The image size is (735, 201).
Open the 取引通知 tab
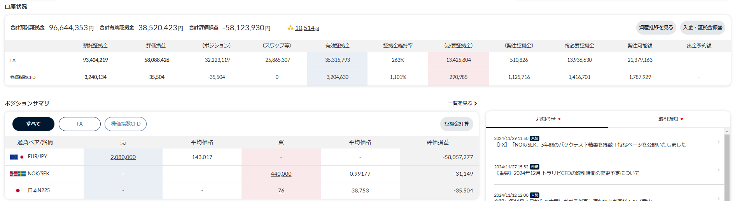[x=668, y=119]
